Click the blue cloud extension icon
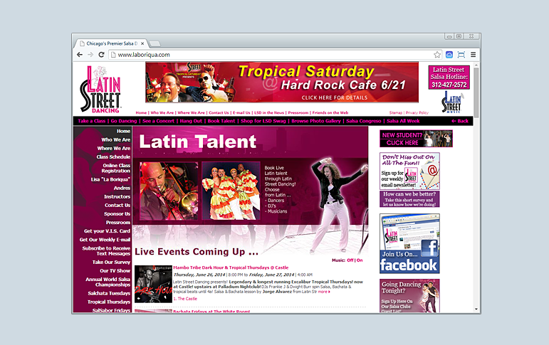 pos(449,55)
